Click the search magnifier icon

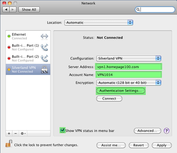(138, 9)
